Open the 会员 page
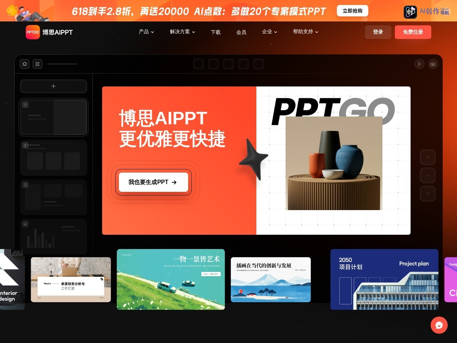457x343 pixels. 241,32
